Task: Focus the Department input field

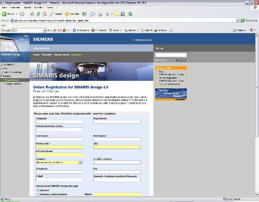Action: pyautogui.click(x=117, y=122)
